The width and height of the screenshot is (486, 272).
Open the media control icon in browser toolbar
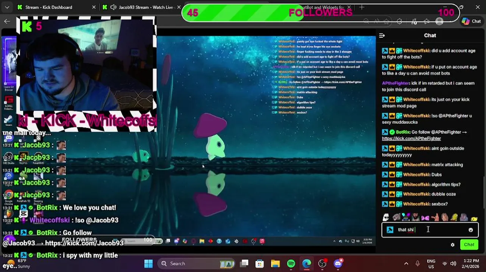(x=413, y=22)
